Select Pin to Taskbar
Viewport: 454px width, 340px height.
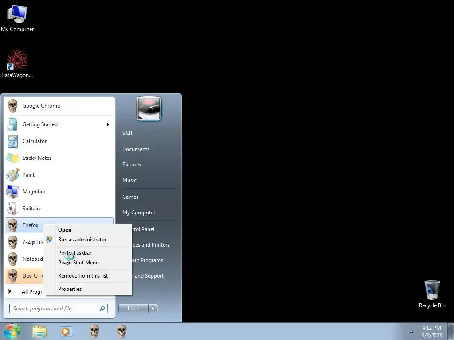click(x=87, y=253)
